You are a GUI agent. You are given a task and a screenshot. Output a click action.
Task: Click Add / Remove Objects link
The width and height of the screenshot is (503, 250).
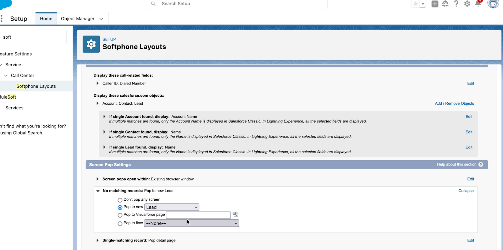pyautogui.click(x=454, y=103)
